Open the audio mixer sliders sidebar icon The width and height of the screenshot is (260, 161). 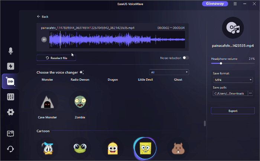[11, 97]
